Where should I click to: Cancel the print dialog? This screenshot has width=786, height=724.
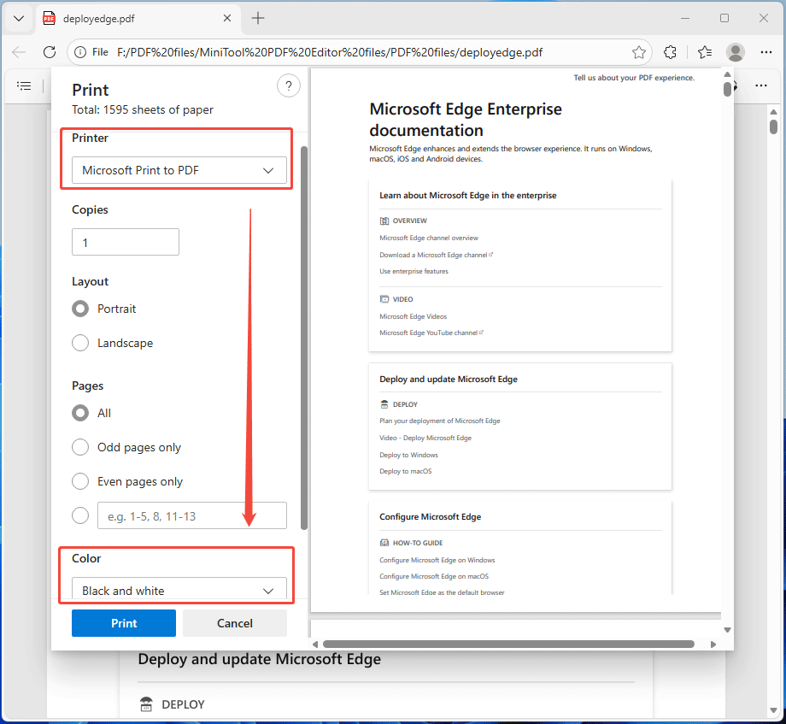(x=234, y=623)
